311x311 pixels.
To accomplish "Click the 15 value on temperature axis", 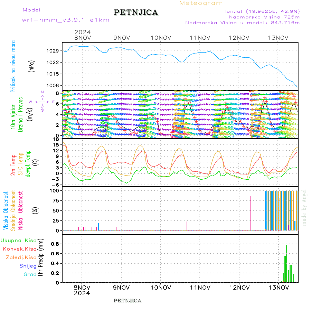I will coord(56,145).
